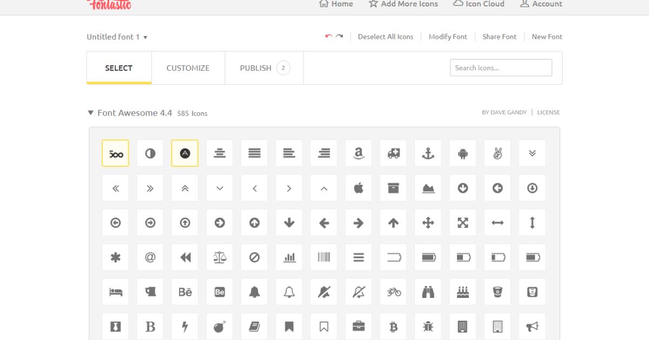The height and width of the screenshot is (340, 649).
Task: Choose the solid bookmark icon
Action: point(289,327)
